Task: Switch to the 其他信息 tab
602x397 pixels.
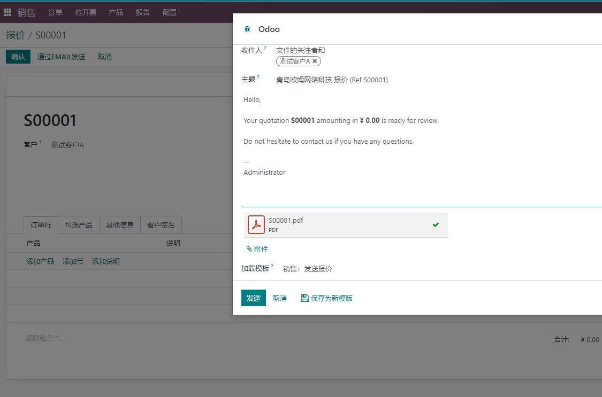Action: 120,225
